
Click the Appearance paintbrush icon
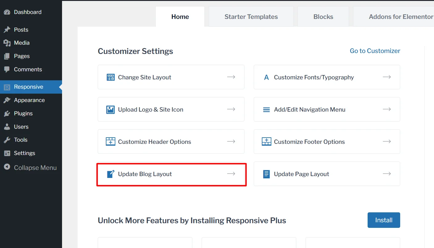pos(7,100)
